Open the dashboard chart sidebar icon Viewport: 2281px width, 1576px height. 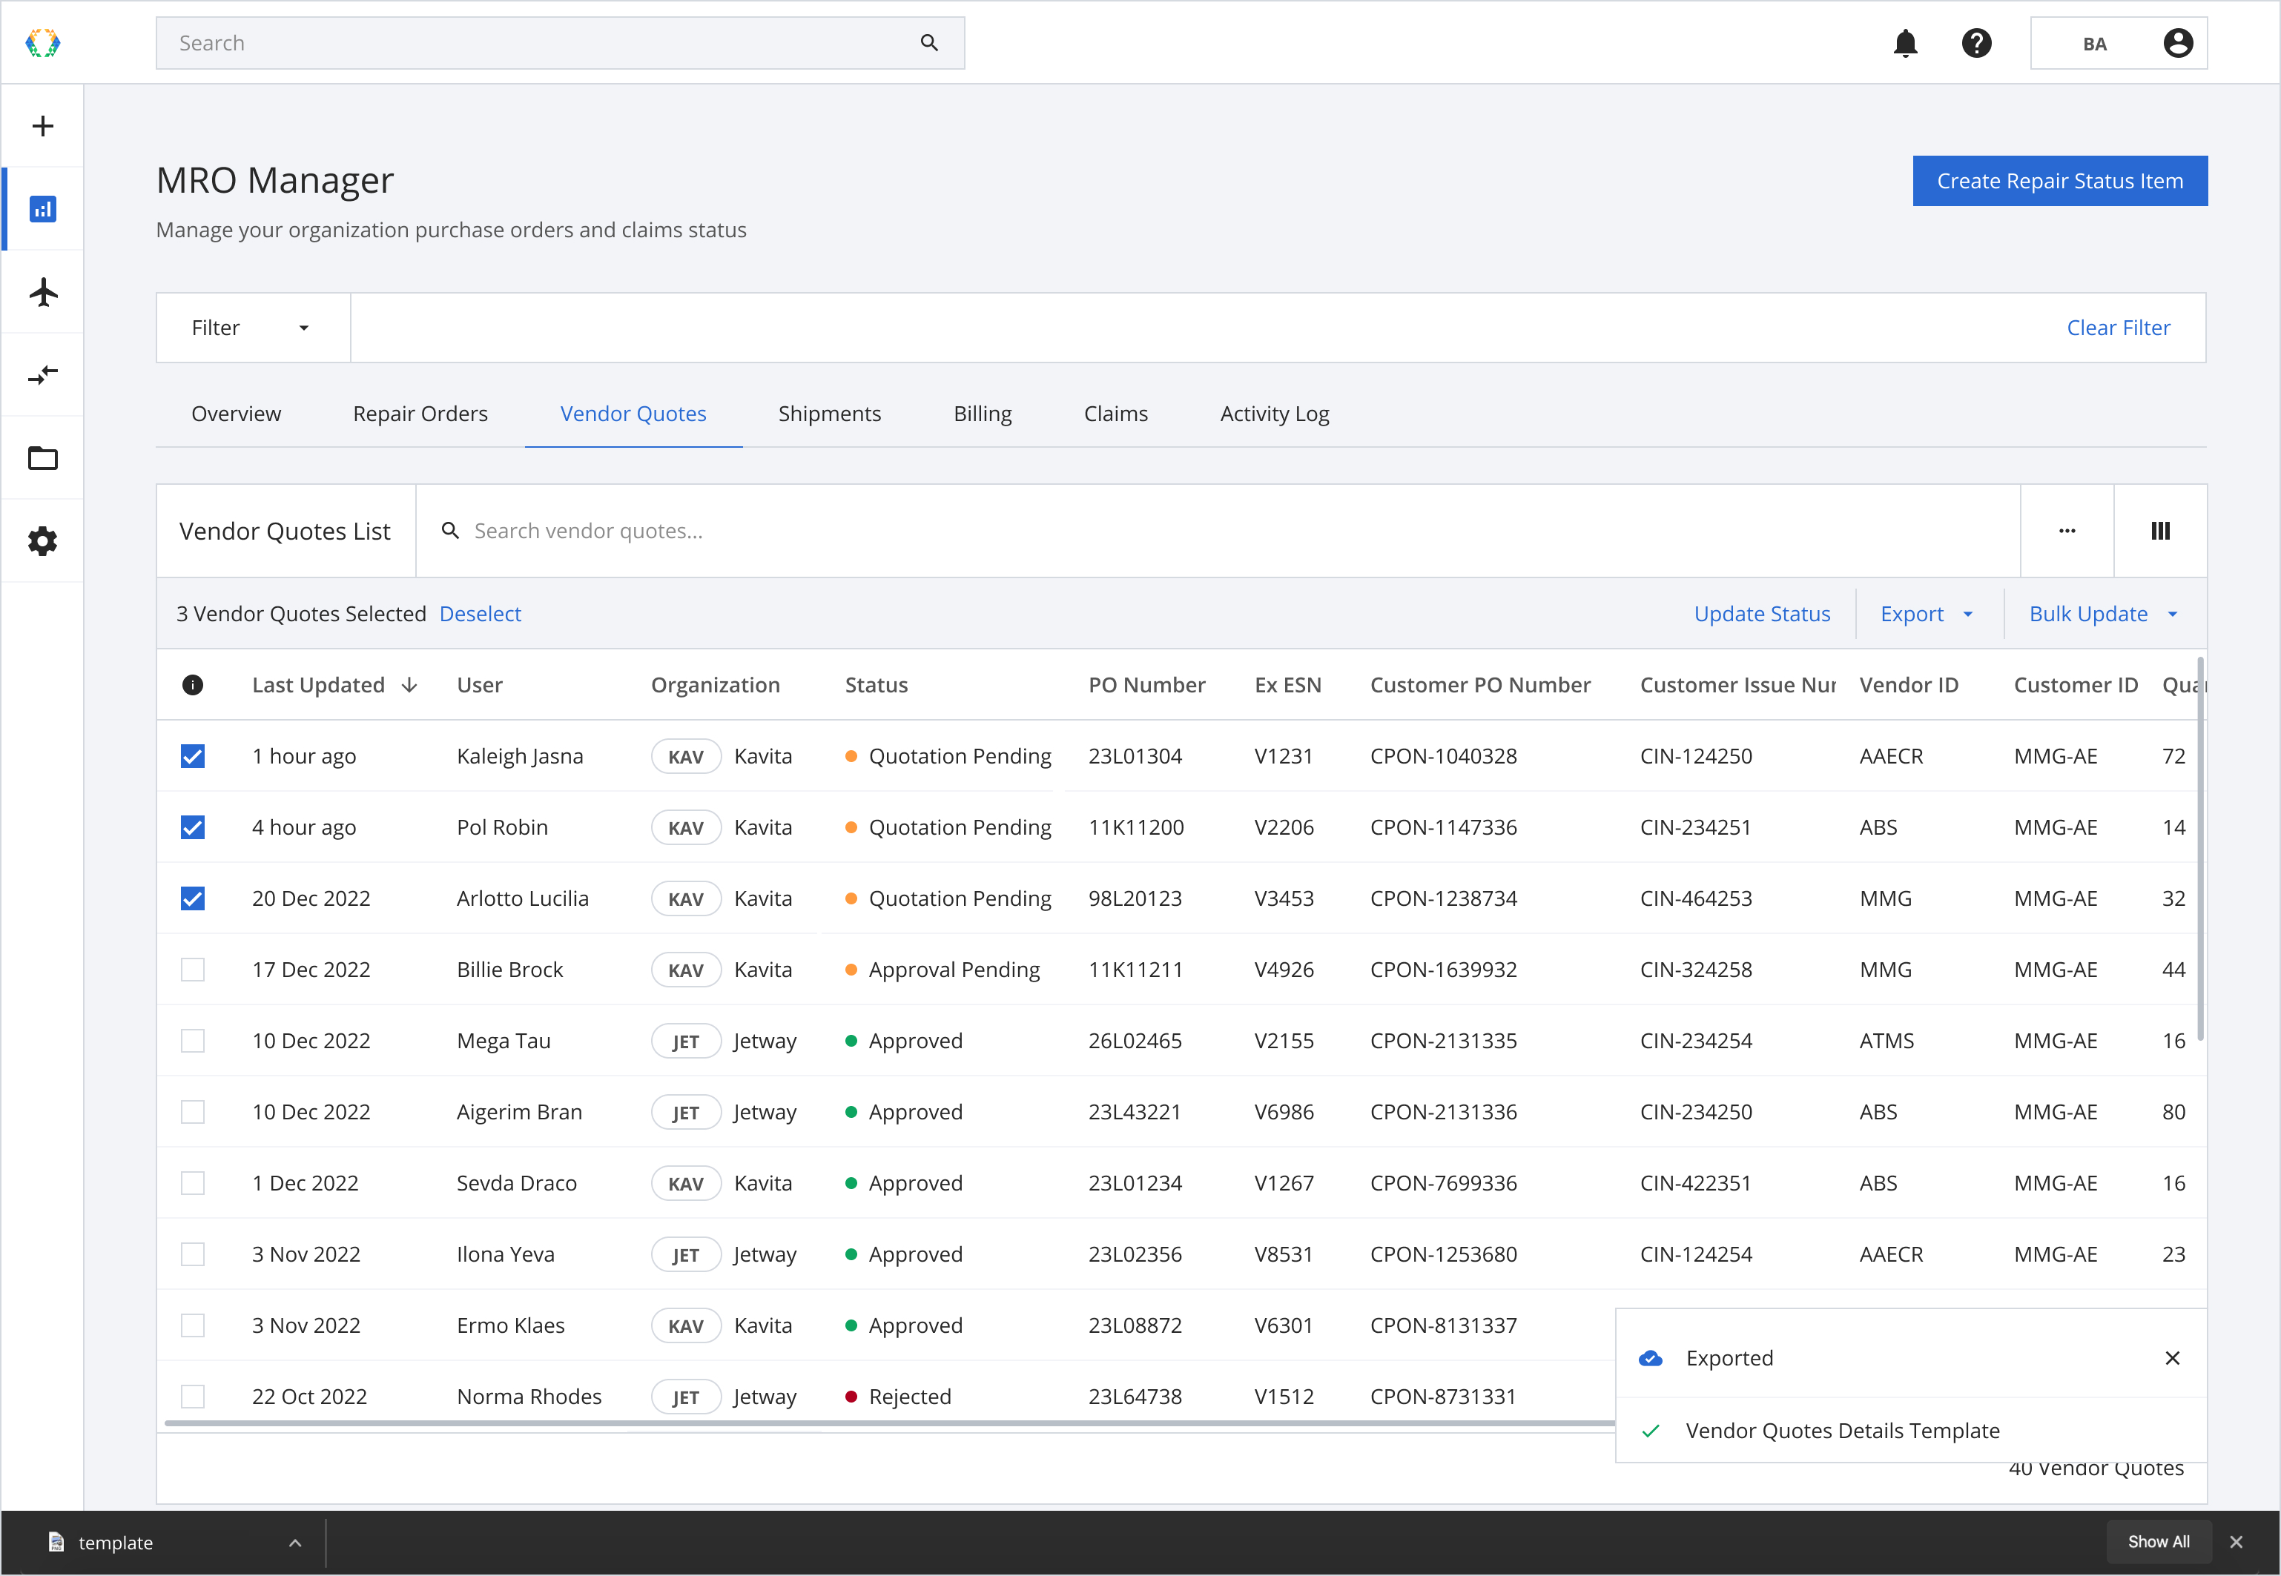[x=42, y=209]
